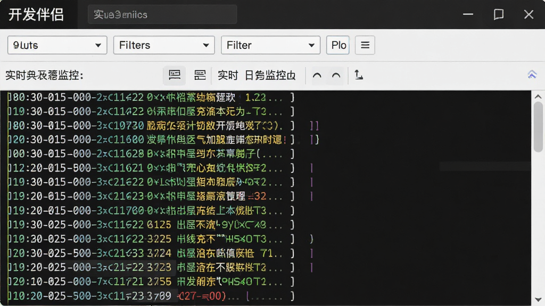This screenshot has height=306, width=545.
Task: Open the Filter combo box
Action: (x=270, y=45)
